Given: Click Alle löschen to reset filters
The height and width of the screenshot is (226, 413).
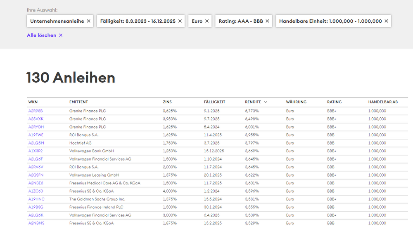Looking at the screenshot, I should [x=41, y=35].
